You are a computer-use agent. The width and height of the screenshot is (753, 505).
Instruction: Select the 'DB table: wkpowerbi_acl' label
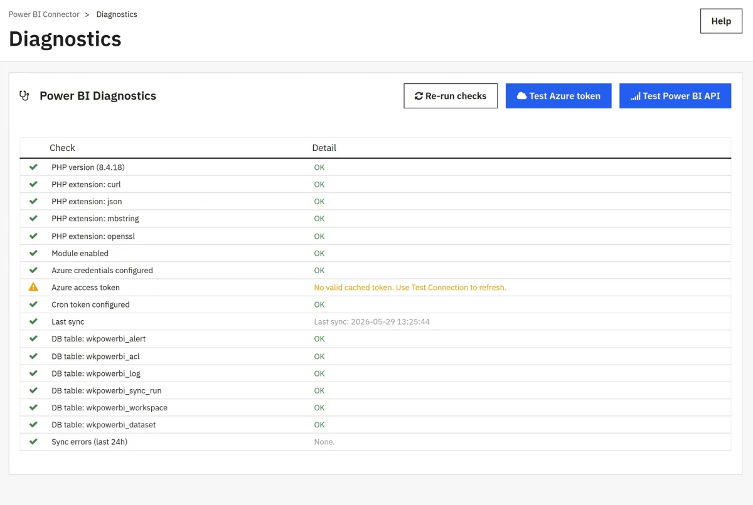click(95, 356)
